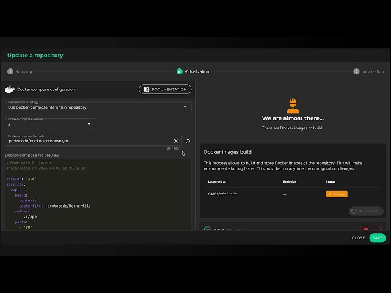Click the volumes: line in preview
This screenshot has height=293, width=391.
23,211
